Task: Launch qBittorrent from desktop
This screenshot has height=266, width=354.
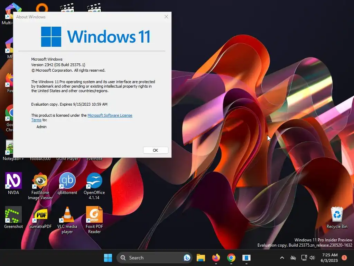Action: (67, 184)
